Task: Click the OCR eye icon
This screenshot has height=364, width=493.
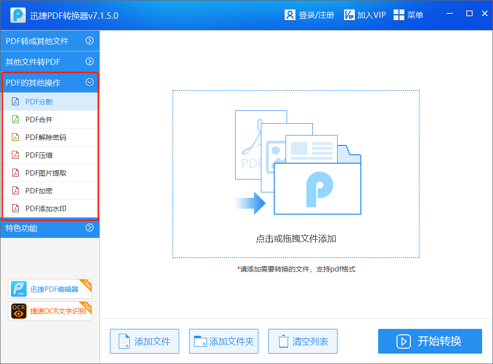Action: pyautogui.click(x=19, y=311)
